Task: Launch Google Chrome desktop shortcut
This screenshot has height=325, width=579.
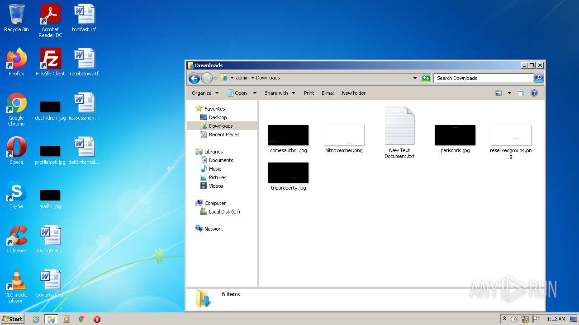Action: [16, 109]
